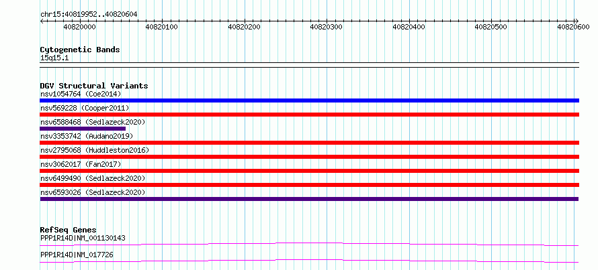Open the nsv3353742 (Audano2019) red bar
Screen dimensions: 598x270
point(309,143)
